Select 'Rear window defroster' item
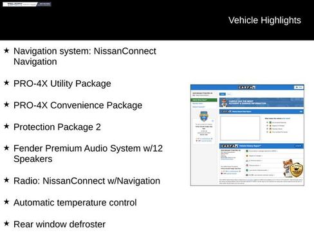Screen dimensions: 314x235 tap(59, 224)
